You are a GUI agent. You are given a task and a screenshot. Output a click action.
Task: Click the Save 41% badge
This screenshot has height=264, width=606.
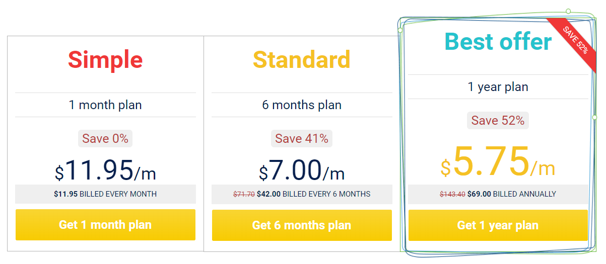click(x=302, y=138)
